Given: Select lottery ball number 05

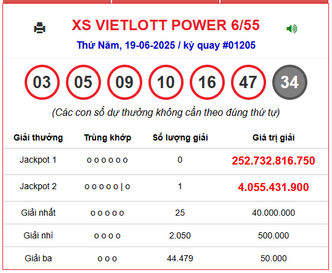Looking at the screenshot, I should pyautogui.click(x=83, y=82).
